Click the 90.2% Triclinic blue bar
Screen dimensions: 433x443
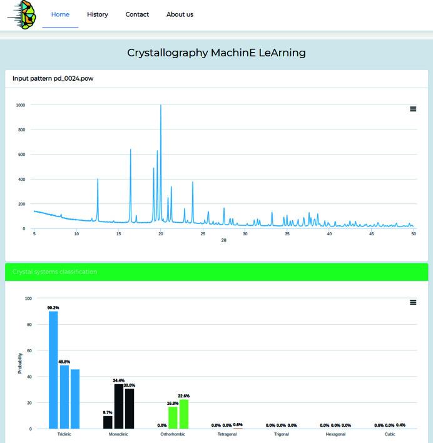[x=53, y=370]
